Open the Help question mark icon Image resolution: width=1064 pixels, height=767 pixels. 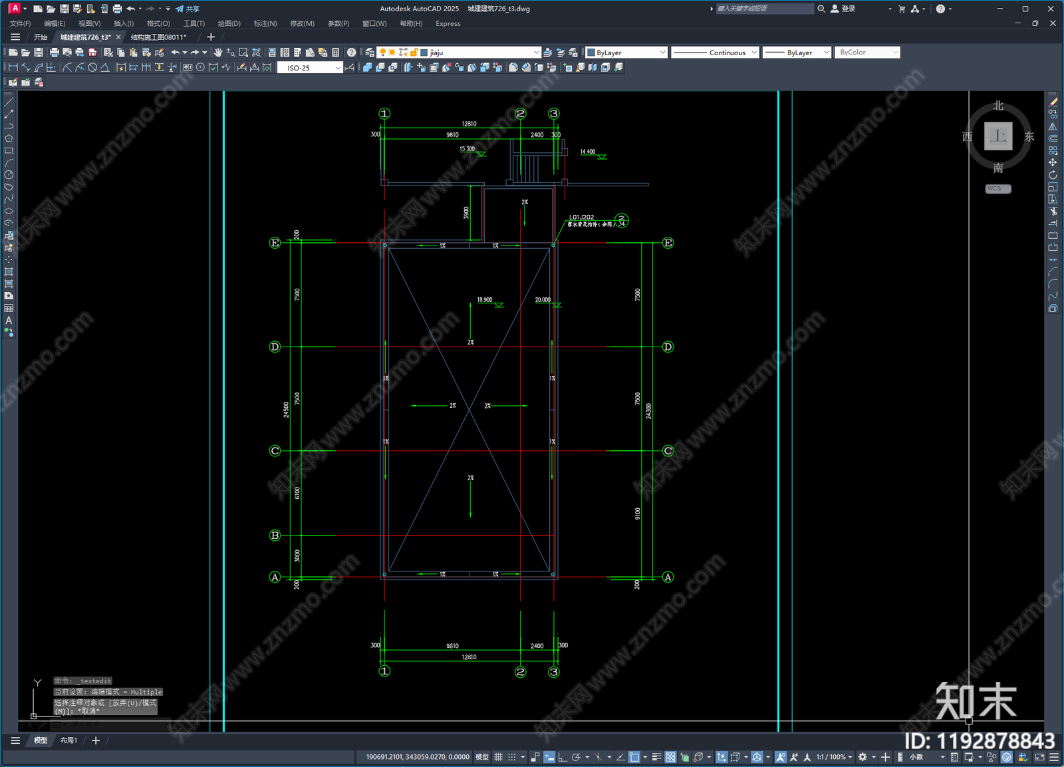(x=351, y=53)
